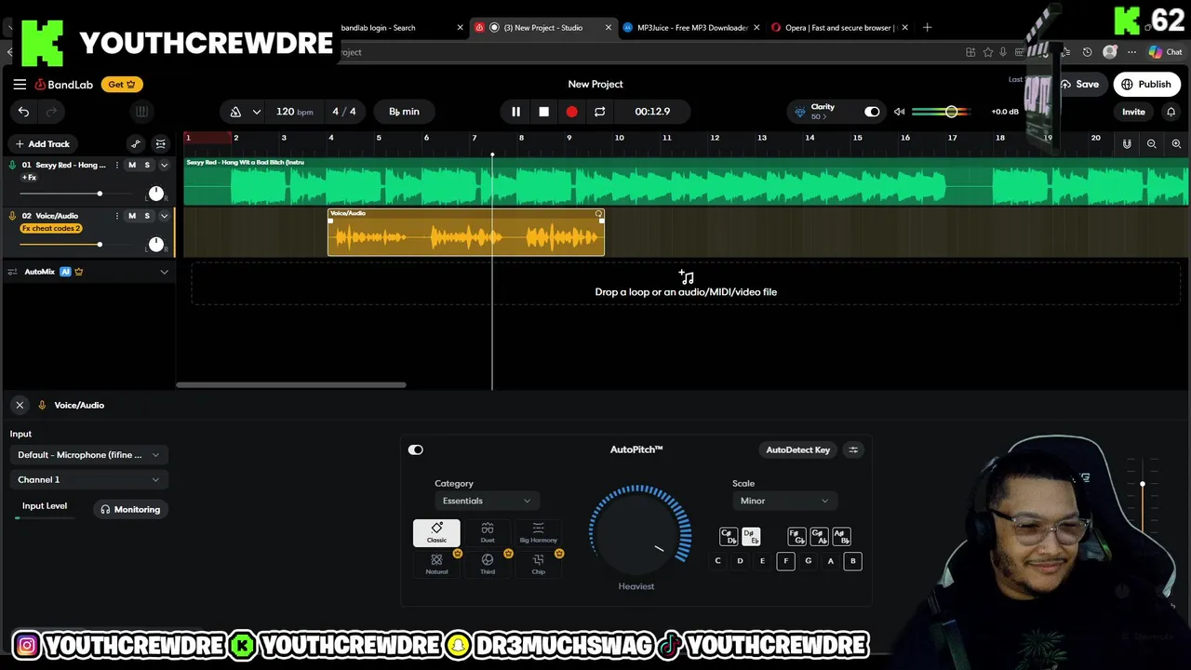This screenshot has width=1191, height=670.
Task: Switch to bandlab login Search tab
Action: tap(400, 28)
